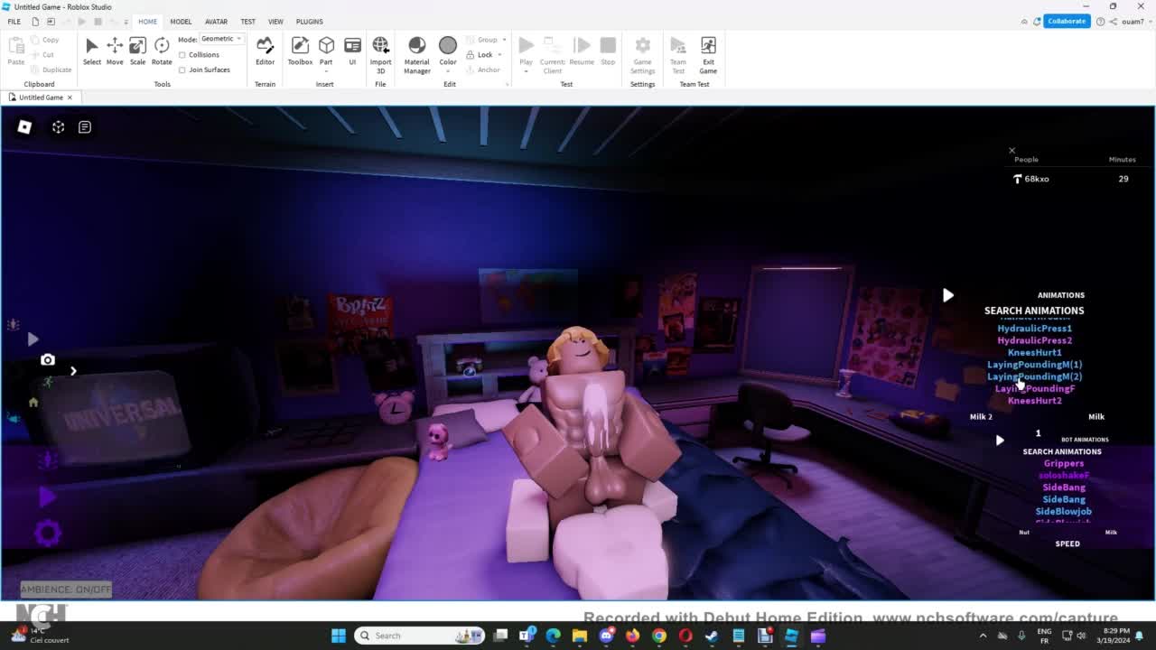Activate the Scale tool
The image size is (1156, 650).
click(137, 51)
